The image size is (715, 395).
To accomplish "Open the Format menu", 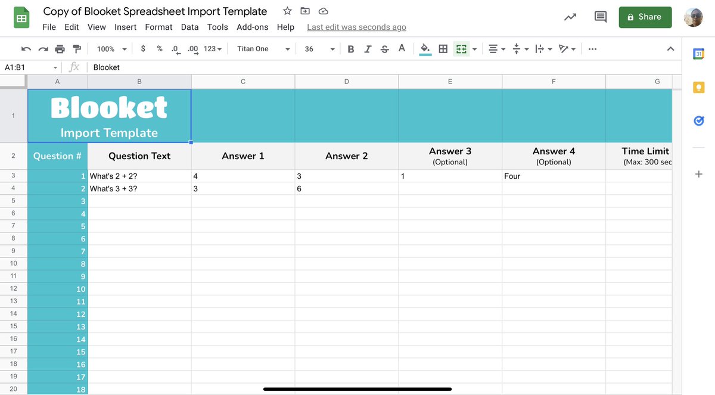I will tap(158, 27).
